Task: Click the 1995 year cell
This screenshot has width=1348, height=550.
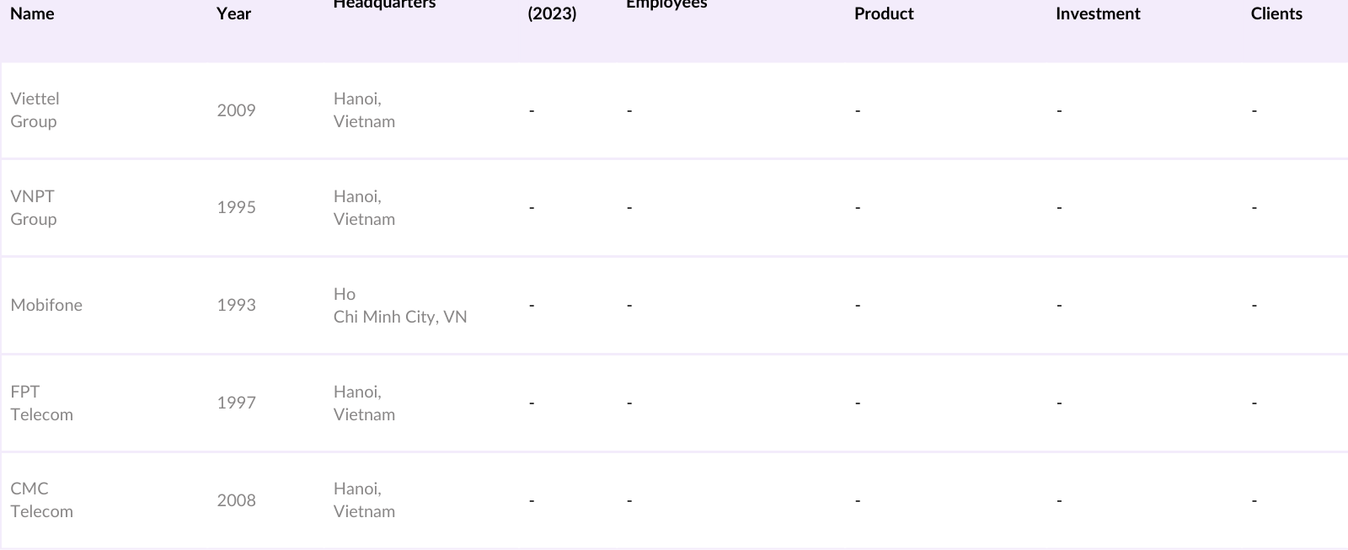Action: point(236,207)
